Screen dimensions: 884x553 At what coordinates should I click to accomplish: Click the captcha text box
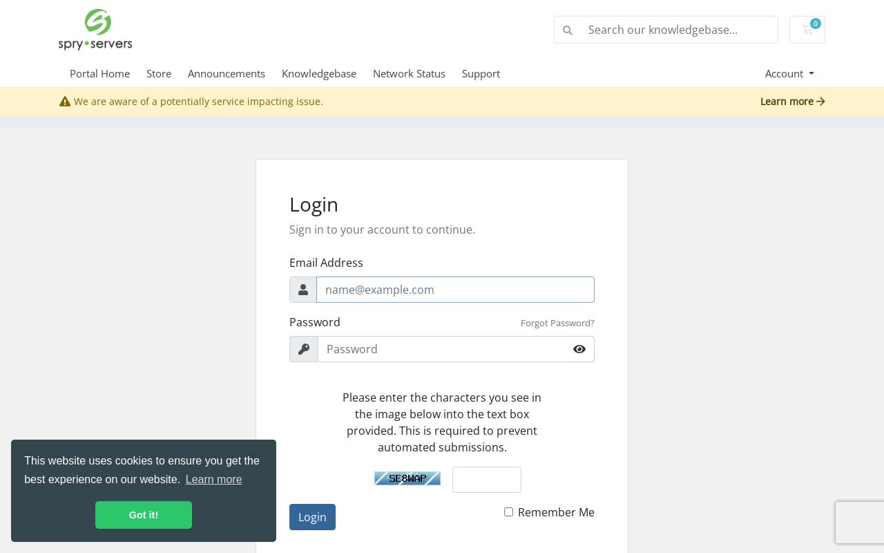487,480
